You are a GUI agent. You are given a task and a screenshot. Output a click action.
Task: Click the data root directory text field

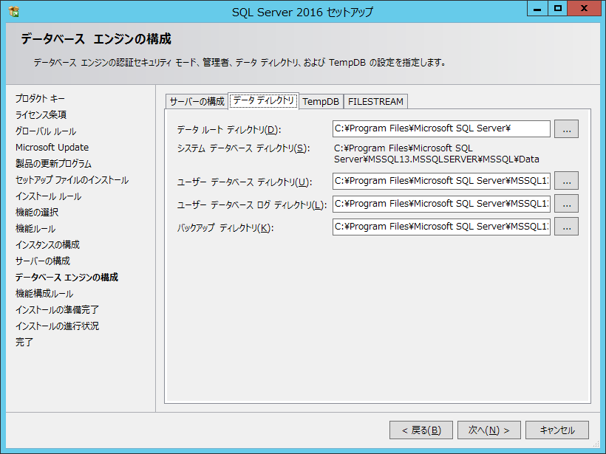tap(441, 129)
